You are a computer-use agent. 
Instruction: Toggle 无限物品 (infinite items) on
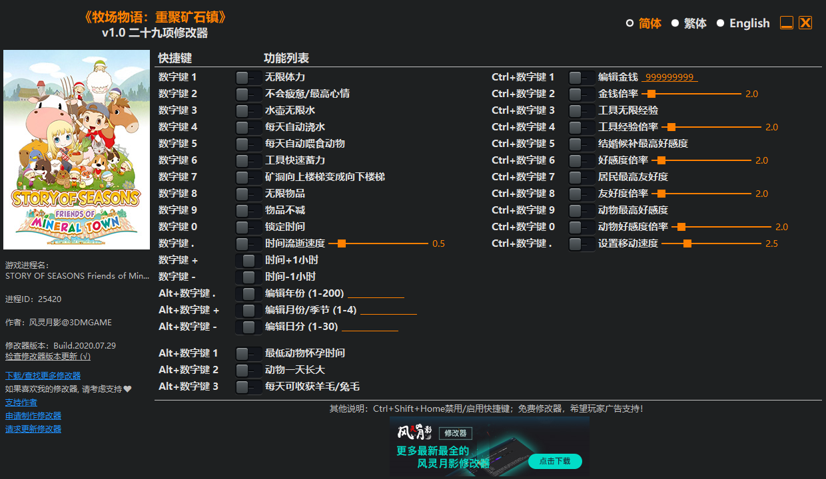pyautogui.click(x=248, y=193)
